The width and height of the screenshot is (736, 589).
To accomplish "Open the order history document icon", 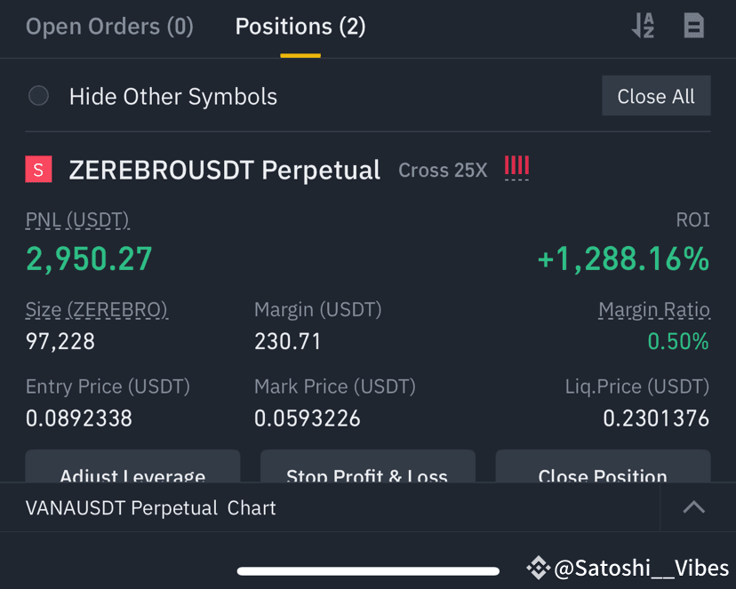I will (x=693, y=26).
